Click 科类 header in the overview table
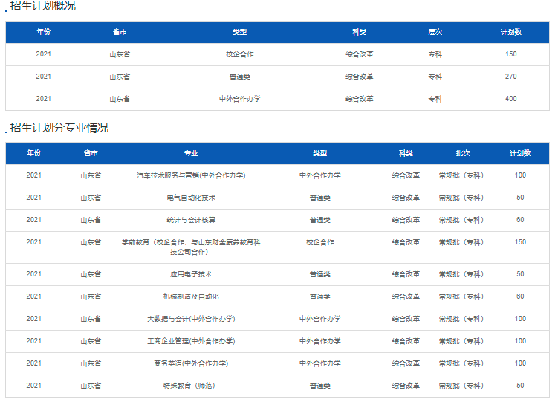Screen dimensions: 558x402 click(x=360, y=32)
